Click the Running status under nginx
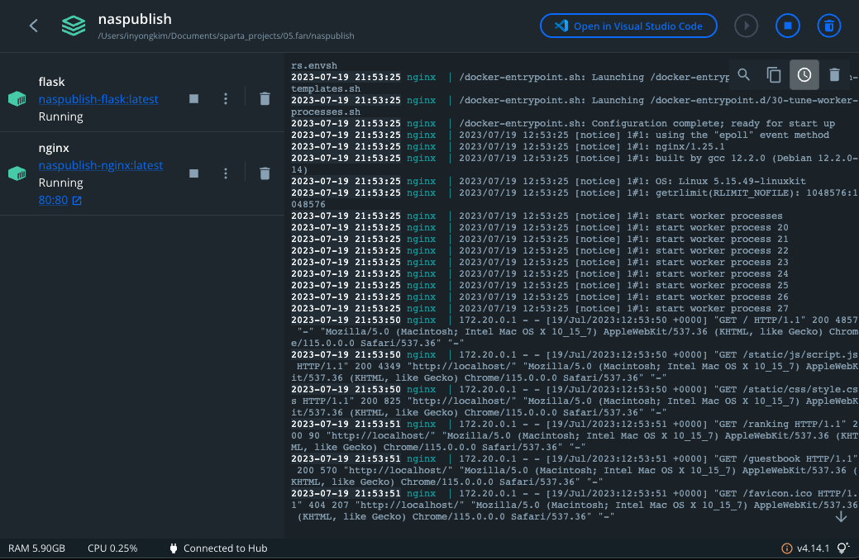The height and width of the screenshot is (560, 859). [x=61, y=183]
